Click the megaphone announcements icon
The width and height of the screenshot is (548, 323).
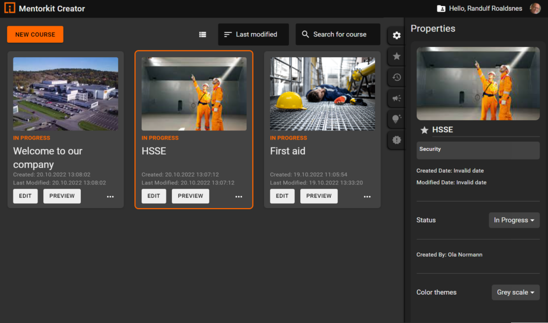[397, 98]
